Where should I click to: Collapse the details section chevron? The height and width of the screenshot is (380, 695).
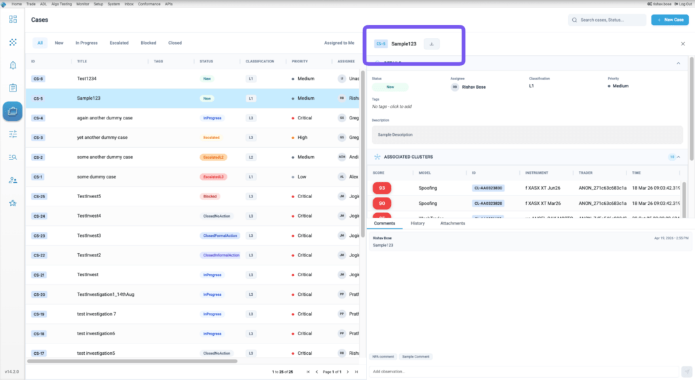point(679,63)
